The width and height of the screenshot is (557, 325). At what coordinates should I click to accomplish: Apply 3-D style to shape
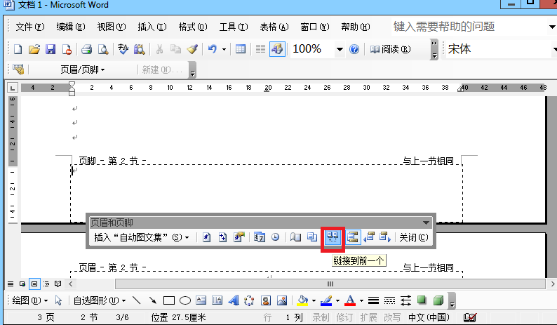coord(438,300)
